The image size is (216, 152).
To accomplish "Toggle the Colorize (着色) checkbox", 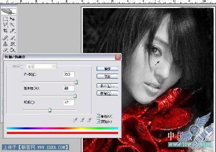I will point(98,116).
